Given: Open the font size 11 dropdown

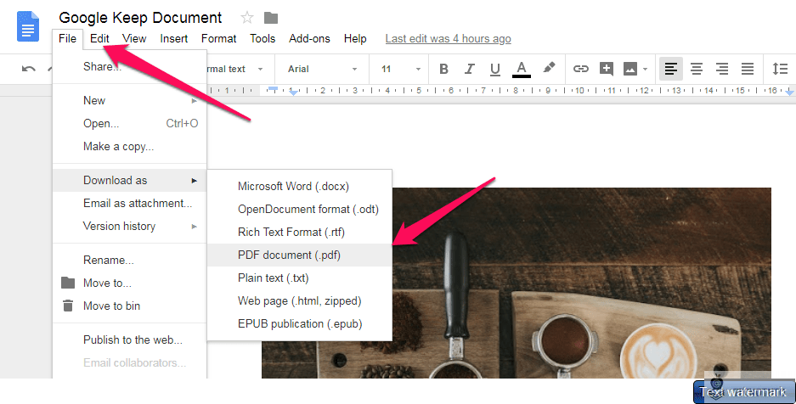Looking at the screenshot, I should click(x=401, y=69).
